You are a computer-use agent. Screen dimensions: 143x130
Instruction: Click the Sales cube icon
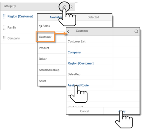point(40,26)
